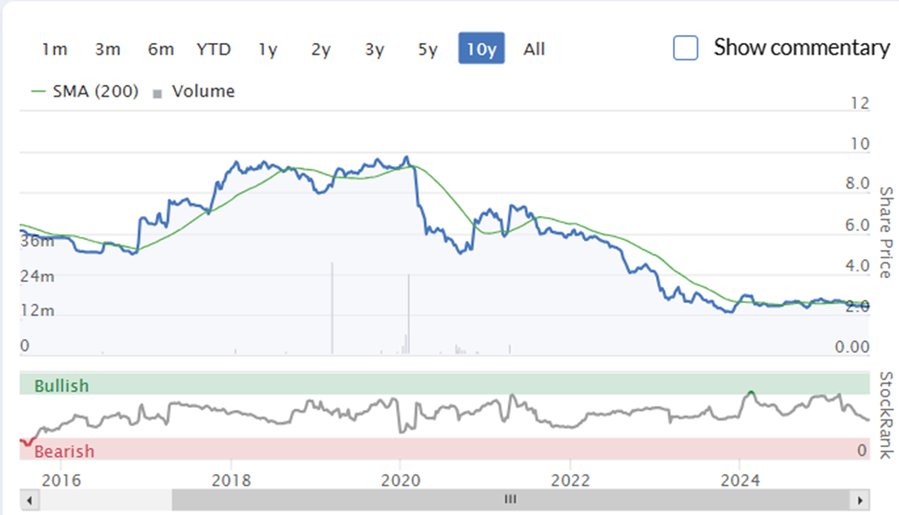This screenshot has width=899, height=515.
Task: Select the 5y time range
Action: [x=428, y=50]
